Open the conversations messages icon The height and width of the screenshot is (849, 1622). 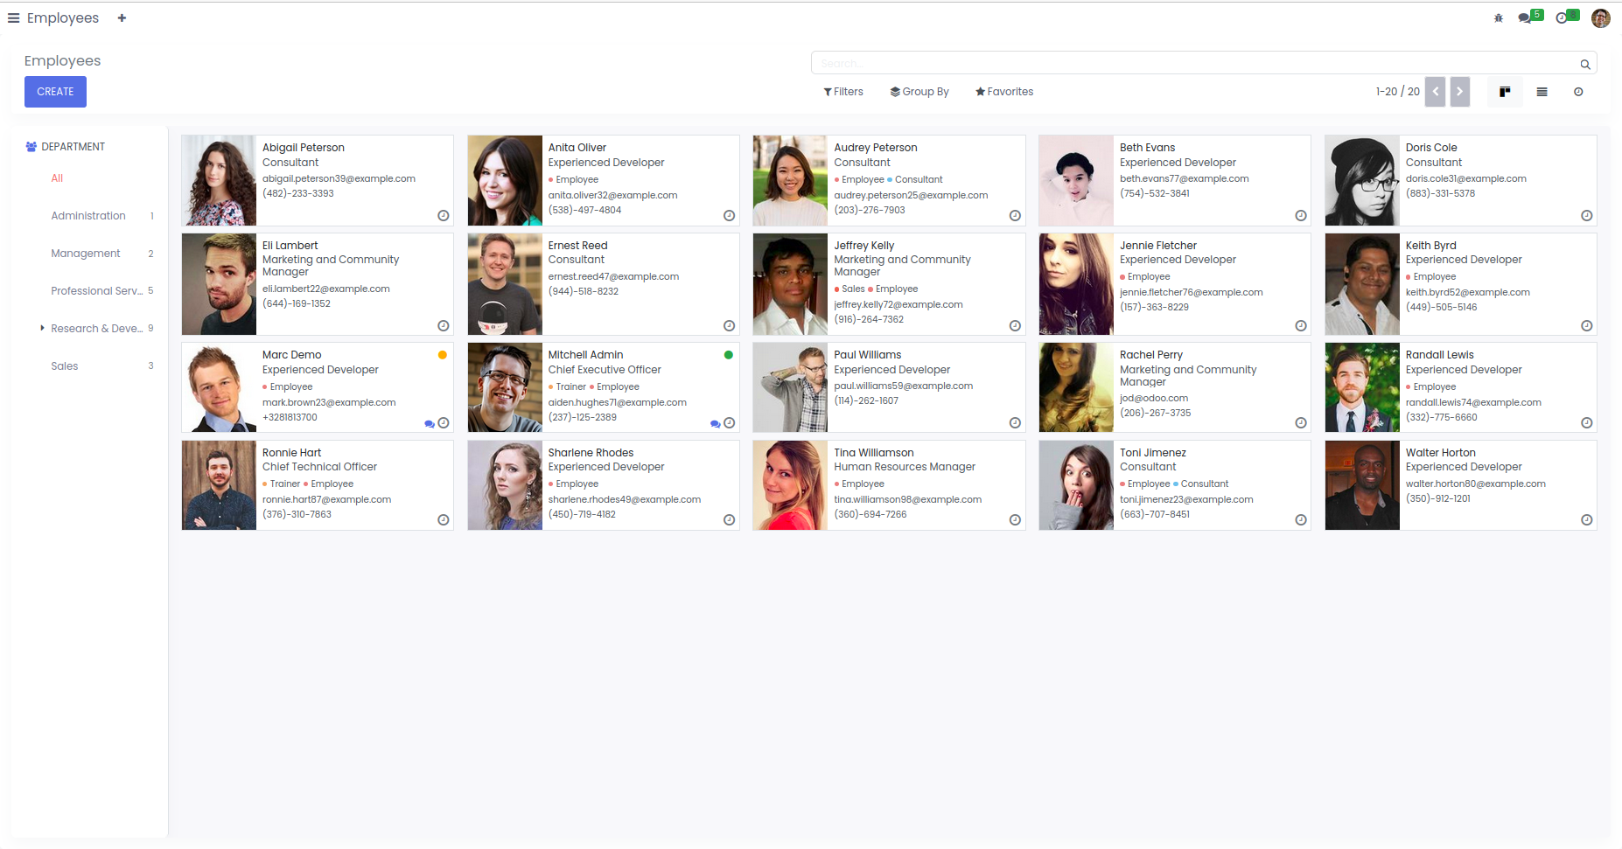[1525, 18]
